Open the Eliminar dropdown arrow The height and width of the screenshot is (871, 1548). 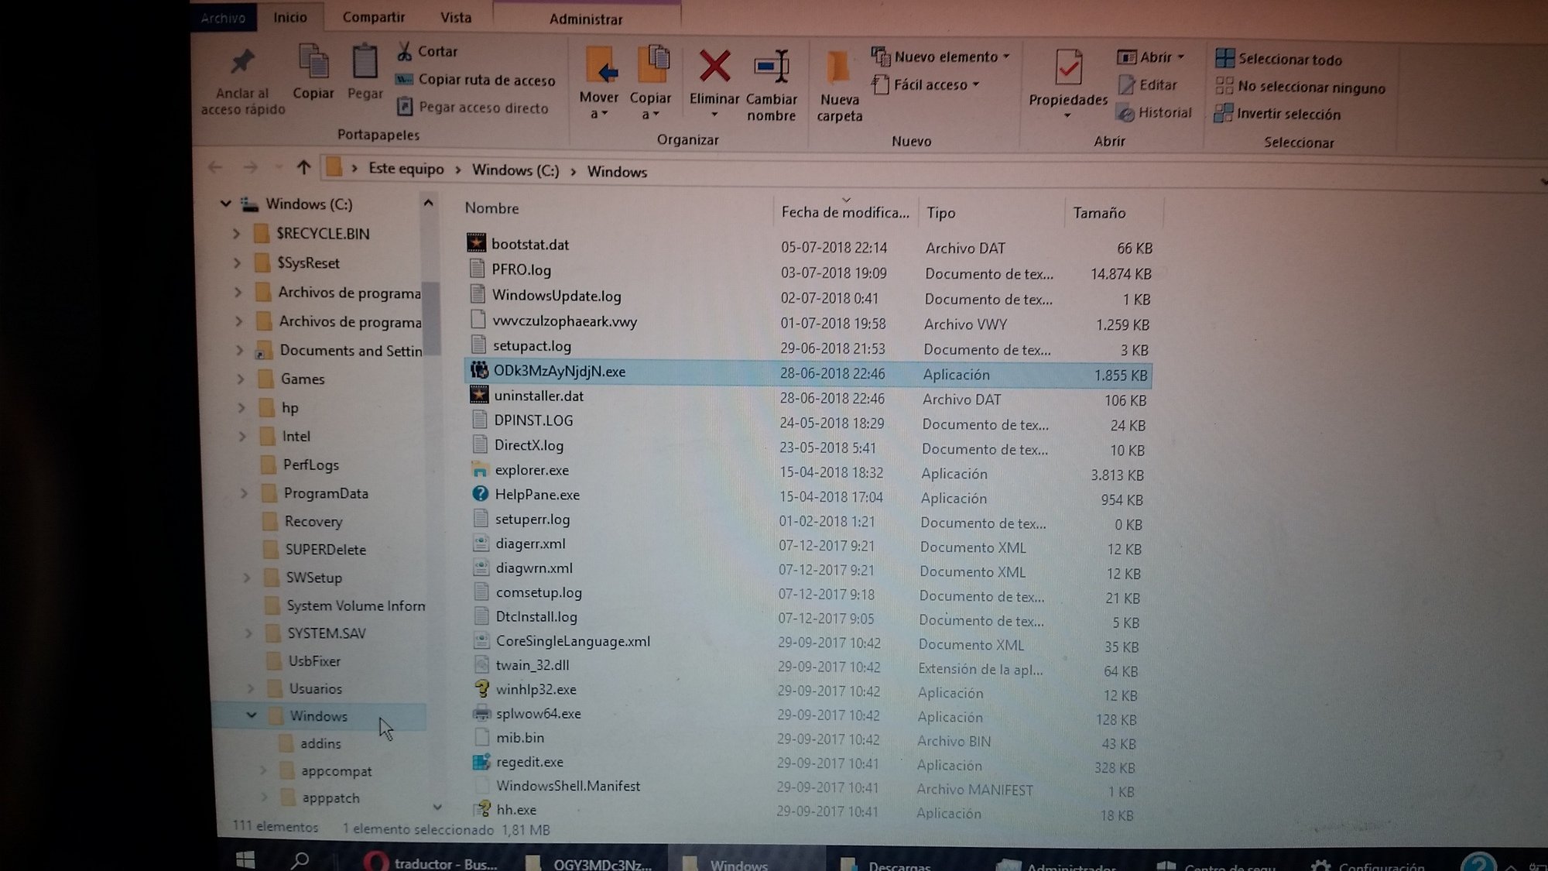(x=714, y=115)
